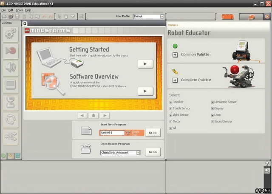Expand the Motor category
This screenshot has height=194, width=272.
[171, 122]
